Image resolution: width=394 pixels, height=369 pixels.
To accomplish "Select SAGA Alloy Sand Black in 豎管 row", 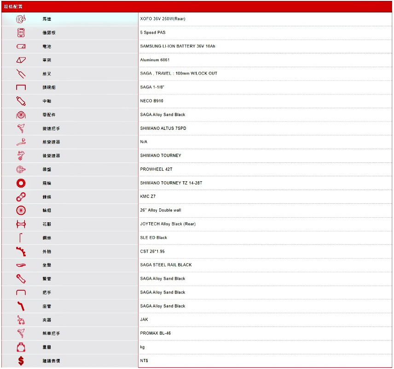I will (x=162, y=278).
